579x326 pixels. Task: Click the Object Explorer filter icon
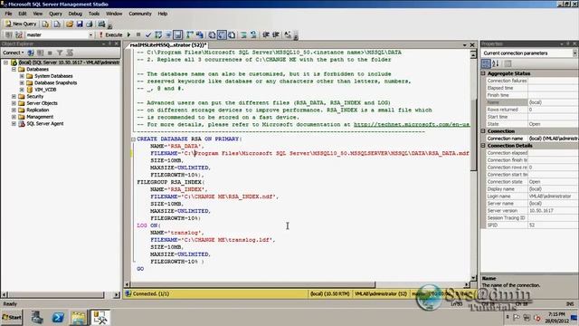click(x=60, y=53)
